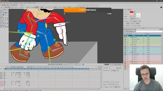Select the Insert Text layer tool
163x91 pixels.
(x=5, y=20)
